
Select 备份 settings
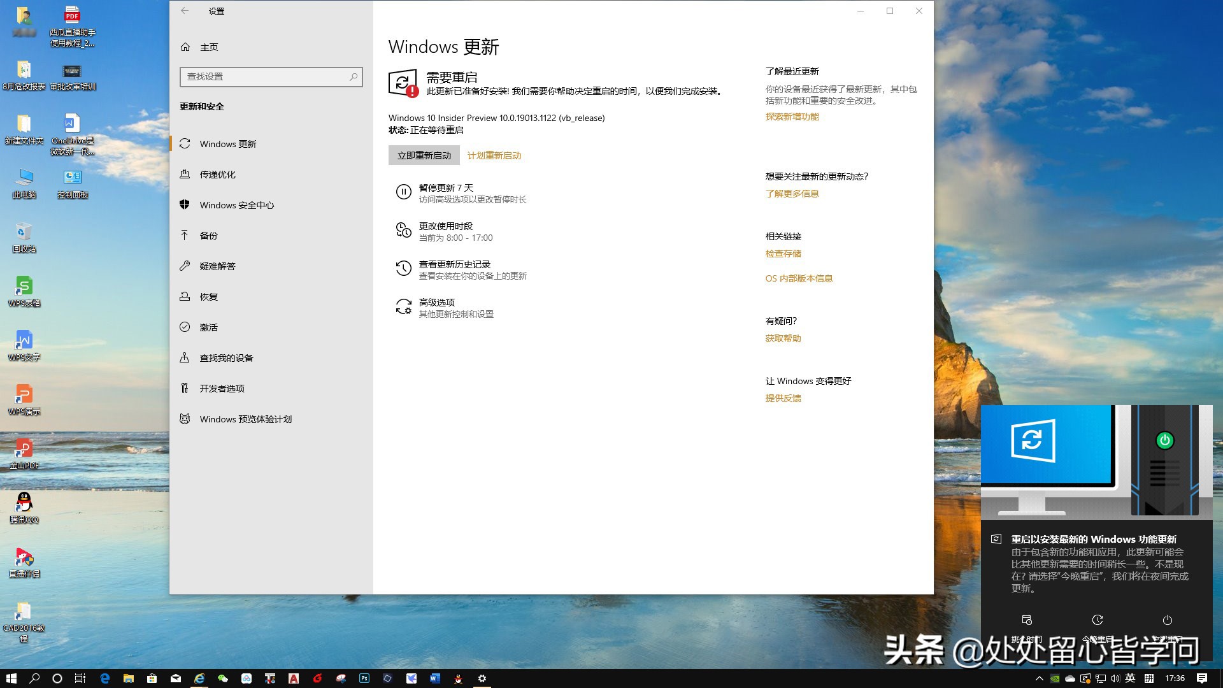208,236
